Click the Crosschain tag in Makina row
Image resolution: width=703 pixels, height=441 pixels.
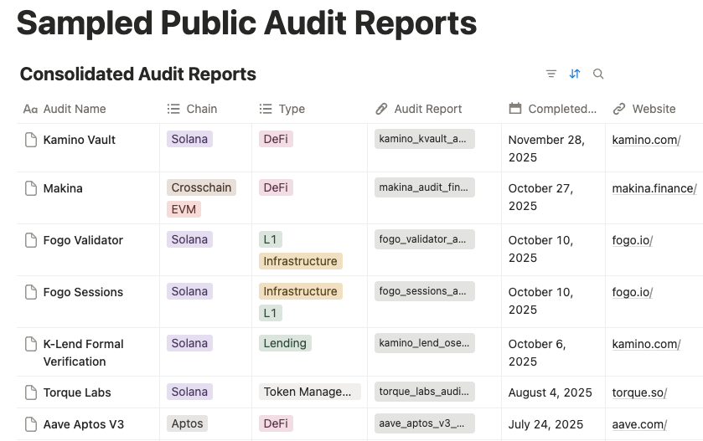tap(201, 187)
